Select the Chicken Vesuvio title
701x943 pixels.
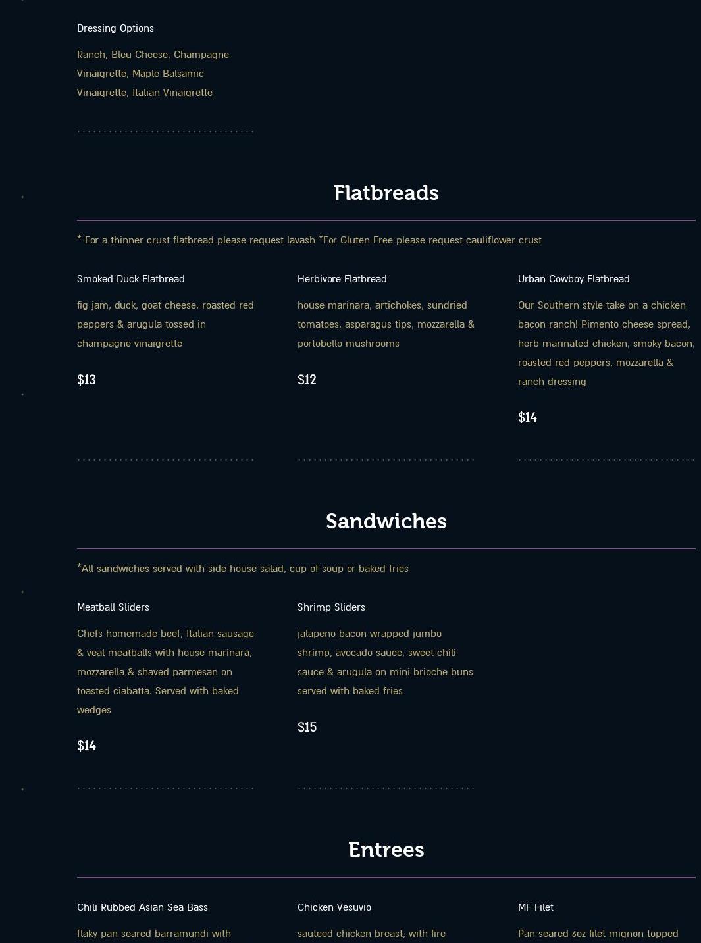(x=334, y=907)
